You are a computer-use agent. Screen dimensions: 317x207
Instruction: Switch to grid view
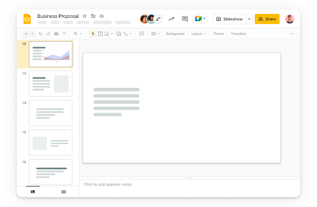point(64,192)
